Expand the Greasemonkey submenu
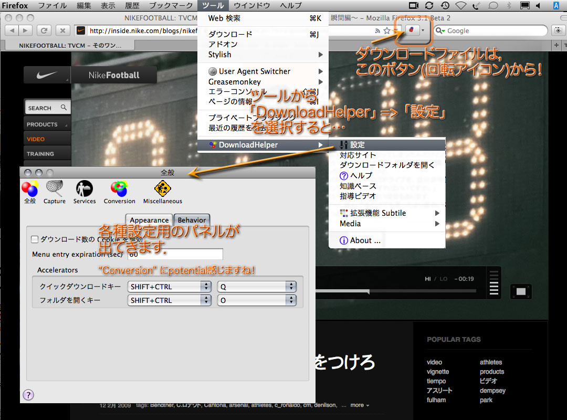 pos(263,82)
